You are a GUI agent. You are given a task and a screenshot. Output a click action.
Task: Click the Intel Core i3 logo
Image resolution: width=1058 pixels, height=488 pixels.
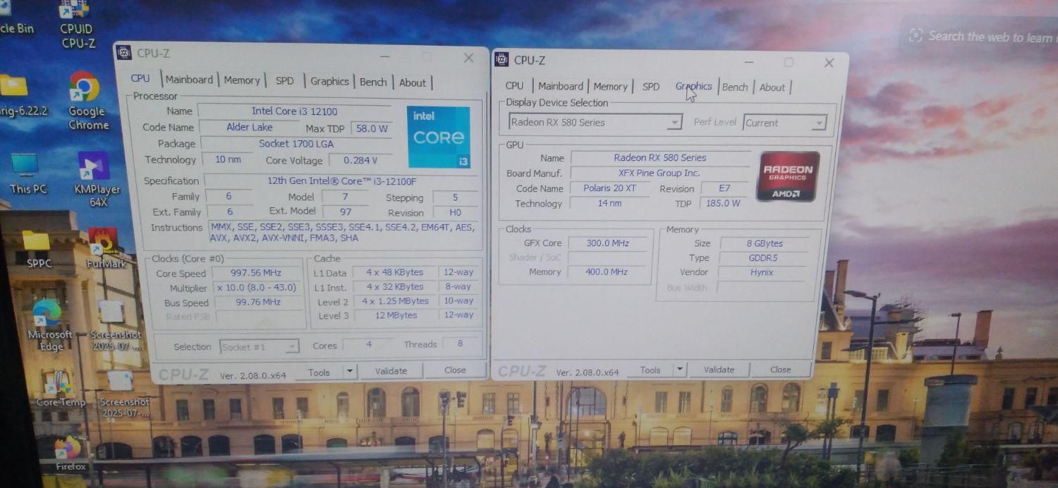(x=438, y=137)
